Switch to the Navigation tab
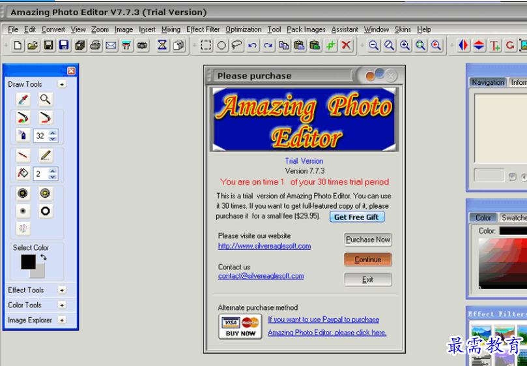Screen dimensions: 527x366 click(488, 82)
